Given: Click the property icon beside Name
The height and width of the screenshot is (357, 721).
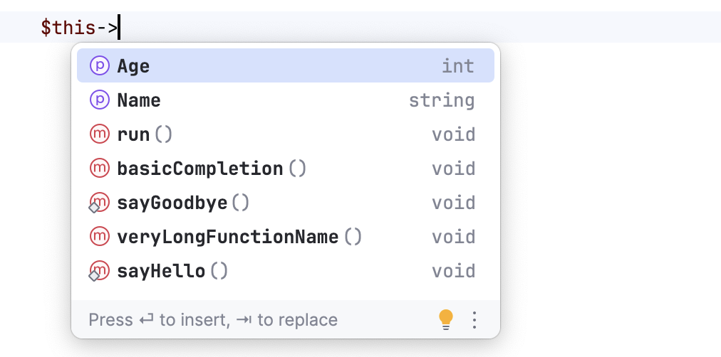Looking at the screenshot, I should tap(100, 100).
